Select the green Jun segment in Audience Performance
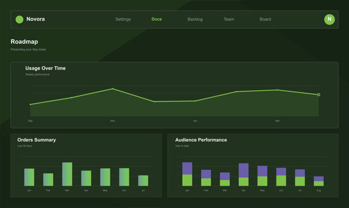This screenshot has height=208, width=349. [281, 181]
